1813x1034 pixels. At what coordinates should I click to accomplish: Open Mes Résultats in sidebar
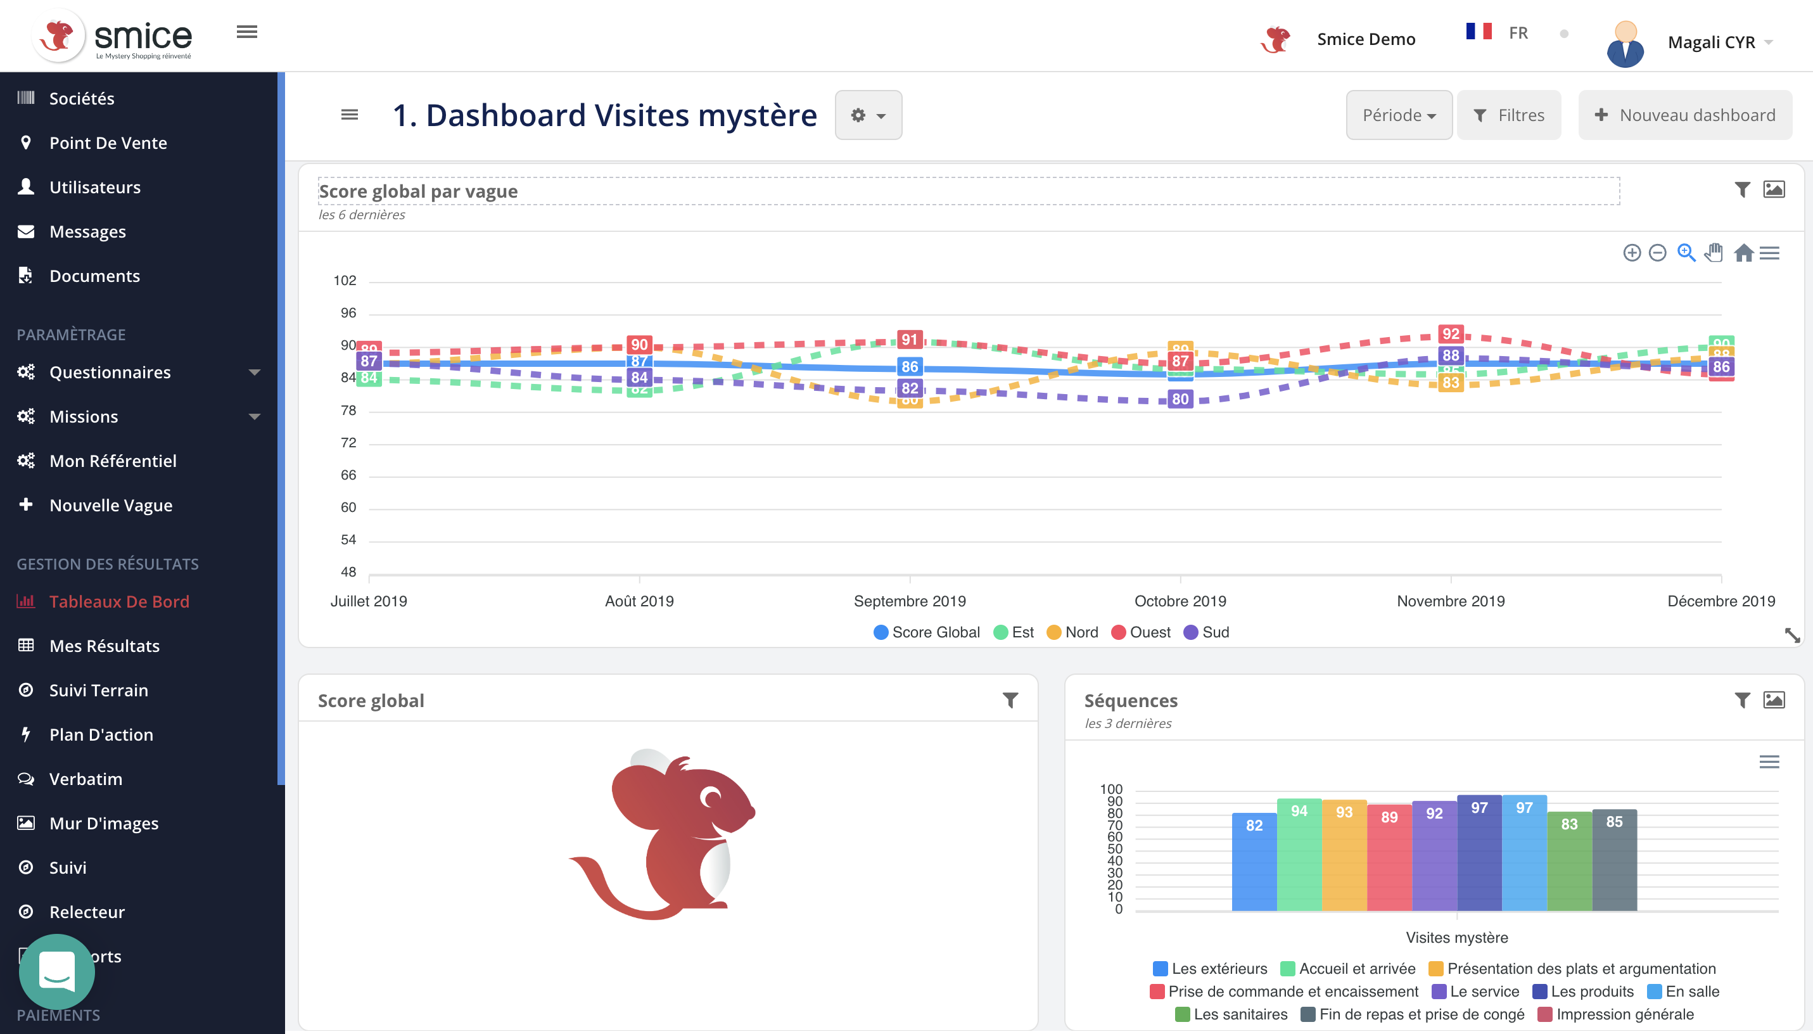click(105, 646)
